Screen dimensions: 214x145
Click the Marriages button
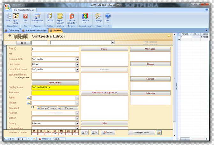pyautogui.click(x=150, y=49)
